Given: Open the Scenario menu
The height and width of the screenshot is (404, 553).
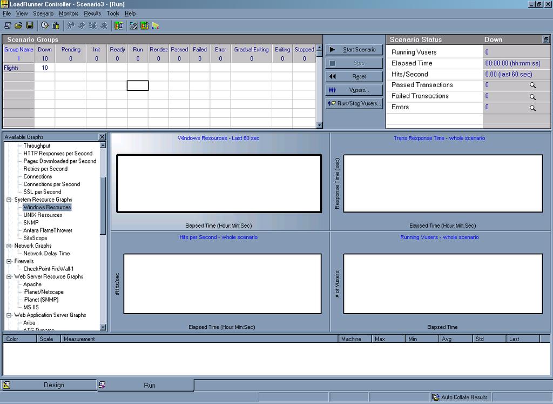Looking at the screenshot, I should click(43, 14).
